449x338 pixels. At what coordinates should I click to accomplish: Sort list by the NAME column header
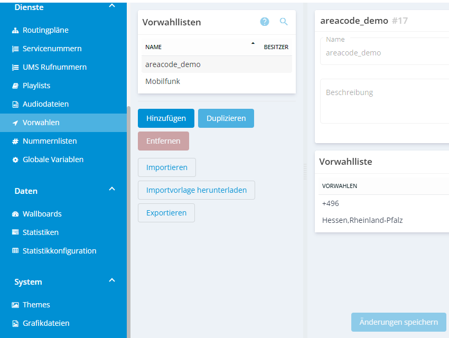point(154,47)
